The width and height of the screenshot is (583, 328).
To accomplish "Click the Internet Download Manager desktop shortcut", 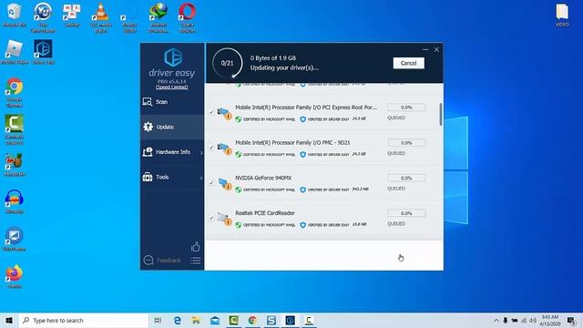I will [x=159, y=17].
